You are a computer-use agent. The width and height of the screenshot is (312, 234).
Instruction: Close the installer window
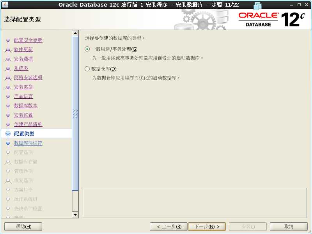[307, 5]
